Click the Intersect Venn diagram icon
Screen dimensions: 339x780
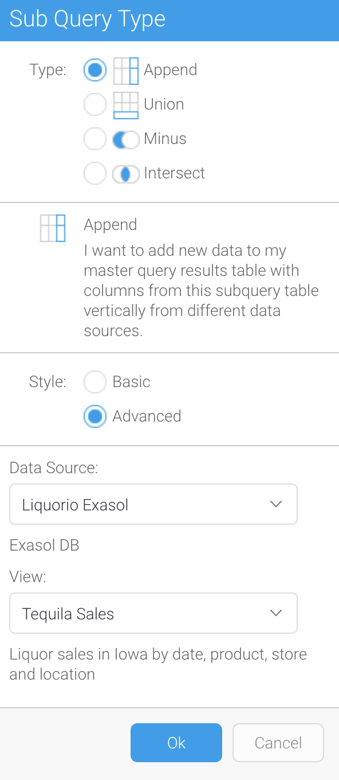[x=126, y=174]
